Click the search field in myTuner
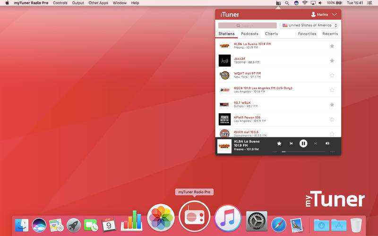This screenshot has width=378, height=236. (x=247, y=25)
